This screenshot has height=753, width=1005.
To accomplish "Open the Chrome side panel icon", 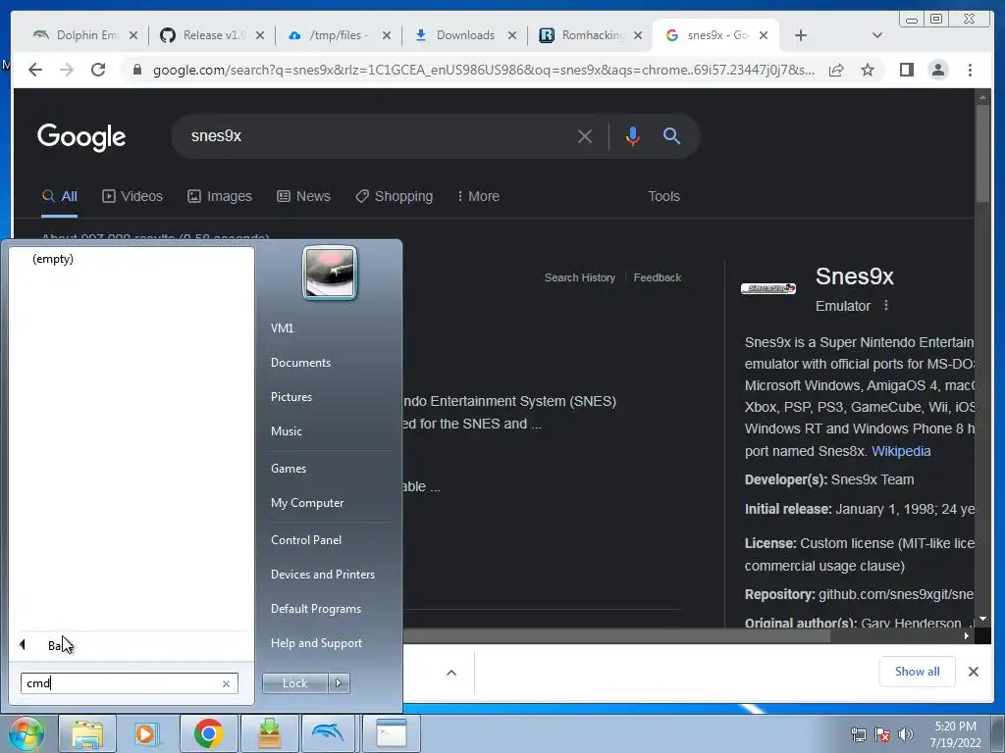I will coord(906,70).
